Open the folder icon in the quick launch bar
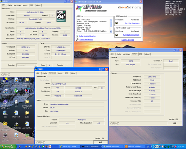 (x=30, y=146)
